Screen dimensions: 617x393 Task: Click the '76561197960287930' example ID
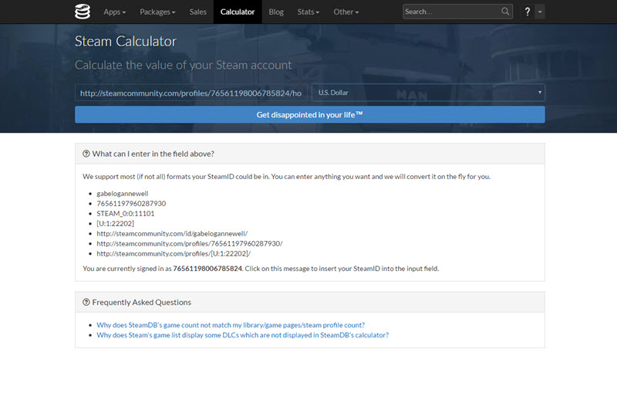tap(131, 204)
